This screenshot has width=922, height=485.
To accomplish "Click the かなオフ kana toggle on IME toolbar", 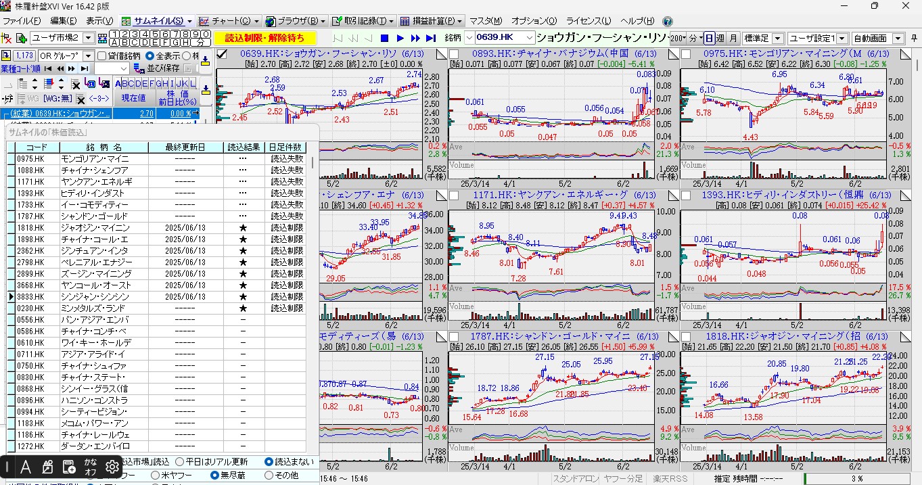I will tap(91, 466).
